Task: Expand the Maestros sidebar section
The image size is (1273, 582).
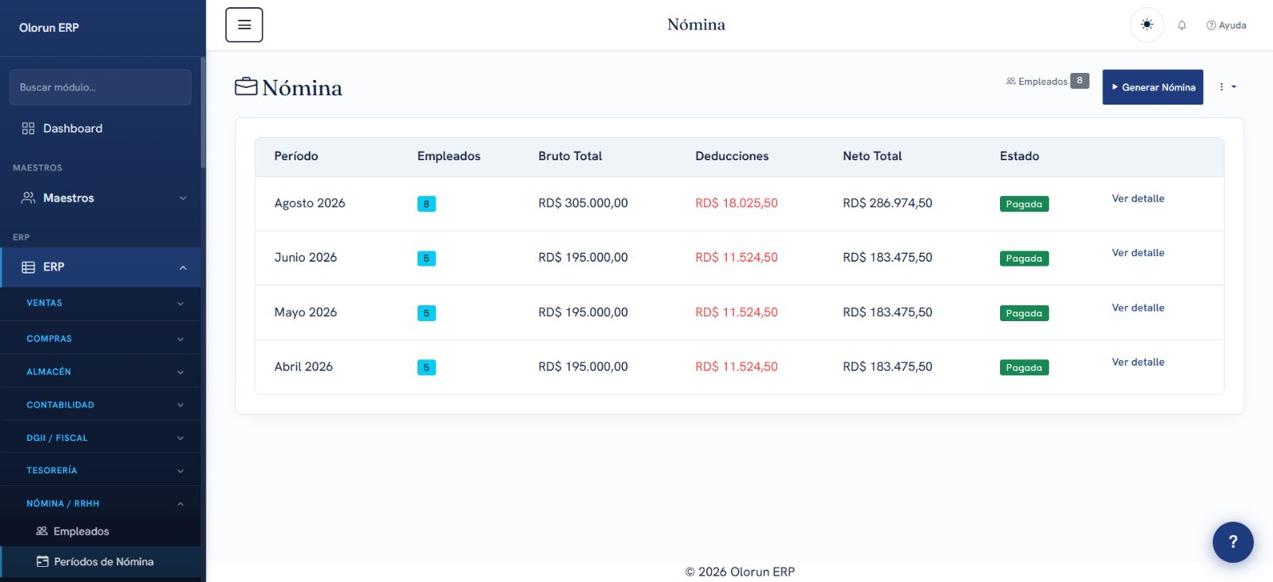Action: pyautogui.click(x=101, y=198)
